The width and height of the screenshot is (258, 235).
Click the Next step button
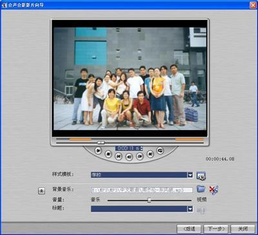pyautogui.click(x=216, y=229)
